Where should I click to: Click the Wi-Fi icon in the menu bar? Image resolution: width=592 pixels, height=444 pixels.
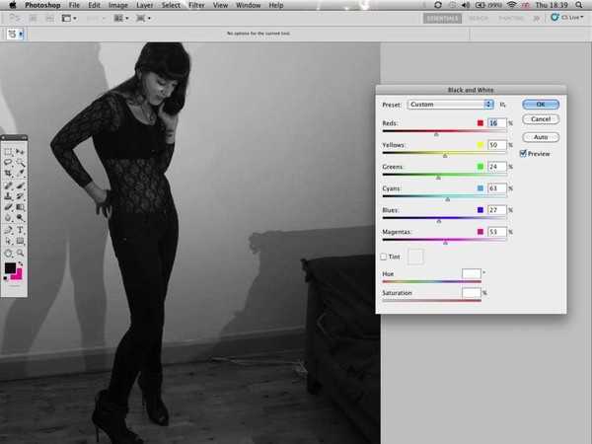(x=511, y=5)
